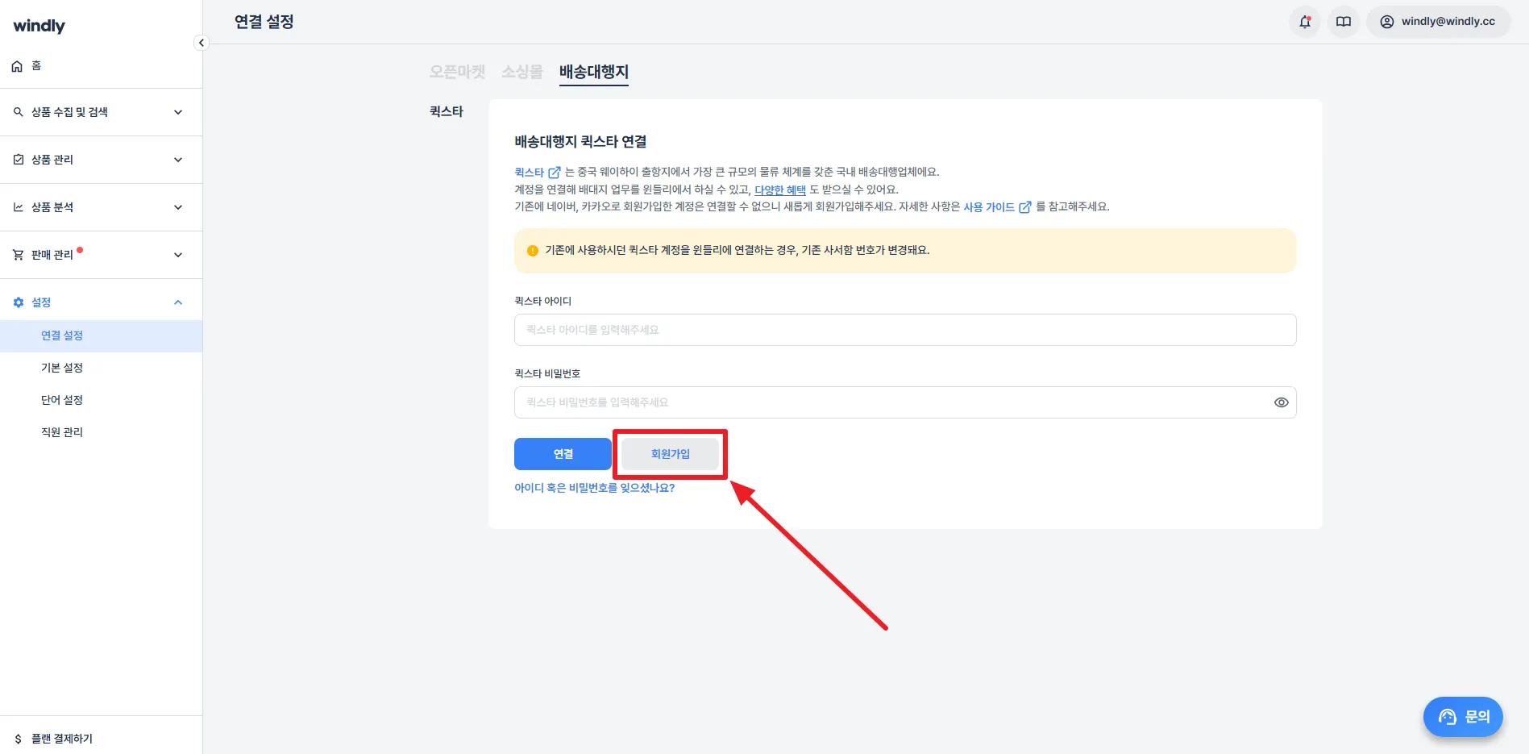Click the 상품 수집 및 검색 menu label
The width and height of the screenshot is (1529, 754).
coord(69,112)
